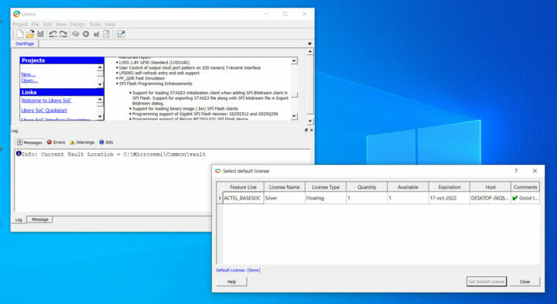Click the New Project toolbar icon

(x=20, y=34)
